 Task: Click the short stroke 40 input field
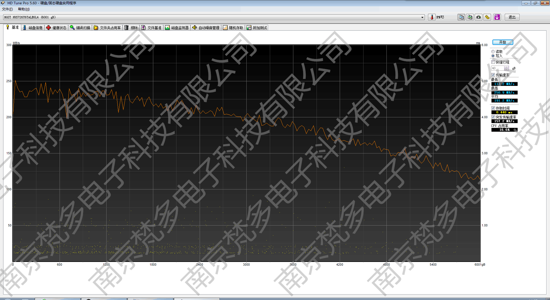(498, 68)
